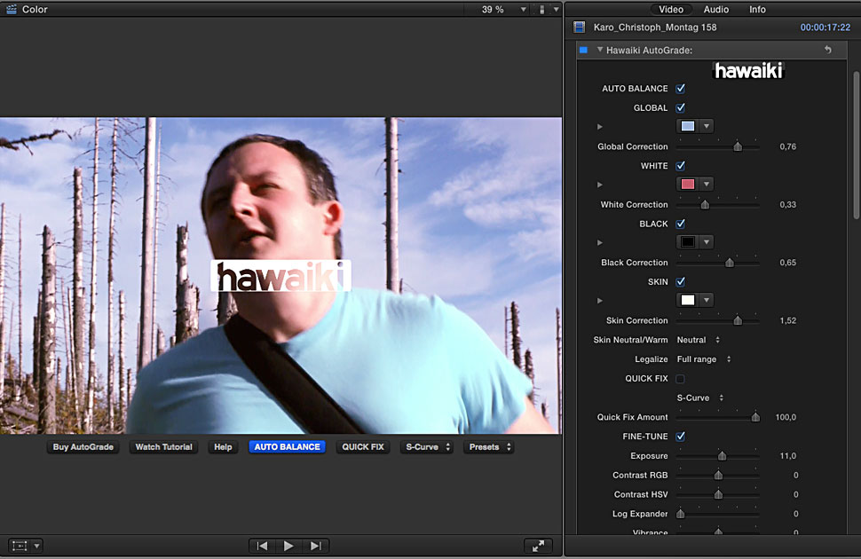861x559 pixels.
Task: Toggle full screen viewer icon
Action: [x=538, y=546]
